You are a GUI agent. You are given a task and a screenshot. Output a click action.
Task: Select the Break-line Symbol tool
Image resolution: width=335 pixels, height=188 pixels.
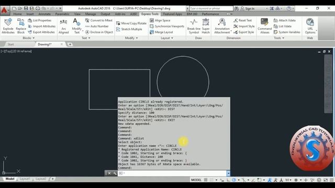(194, 26)
